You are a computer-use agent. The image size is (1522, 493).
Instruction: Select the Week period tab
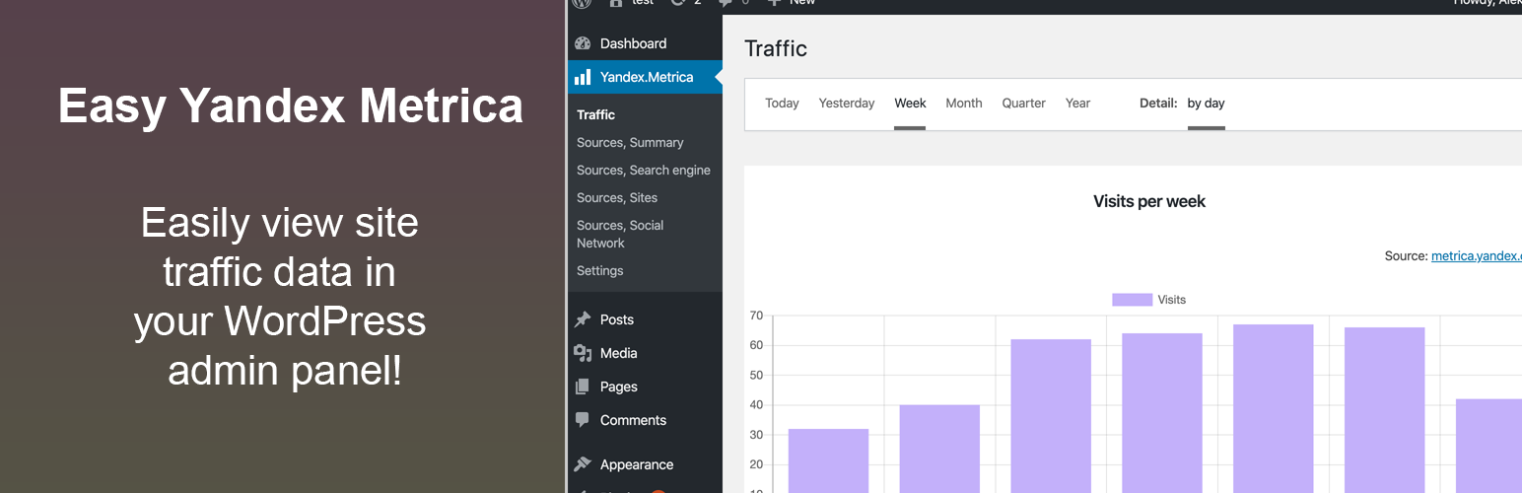click(x=910, y=104)
